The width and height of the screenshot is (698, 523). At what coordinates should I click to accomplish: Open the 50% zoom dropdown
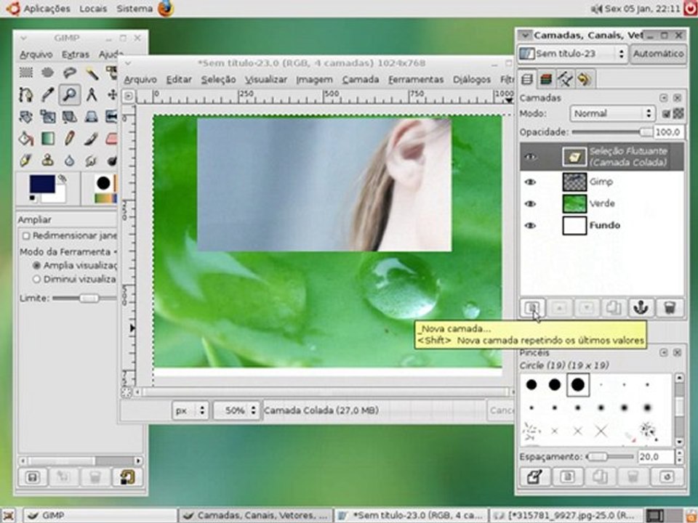point(236,410)
